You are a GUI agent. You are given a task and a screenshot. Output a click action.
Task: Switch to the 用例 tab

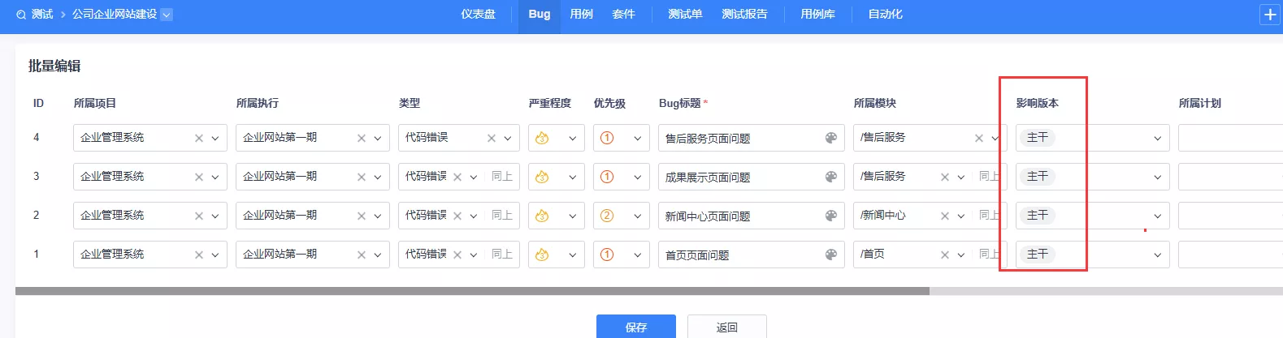(x=582, y=15)
